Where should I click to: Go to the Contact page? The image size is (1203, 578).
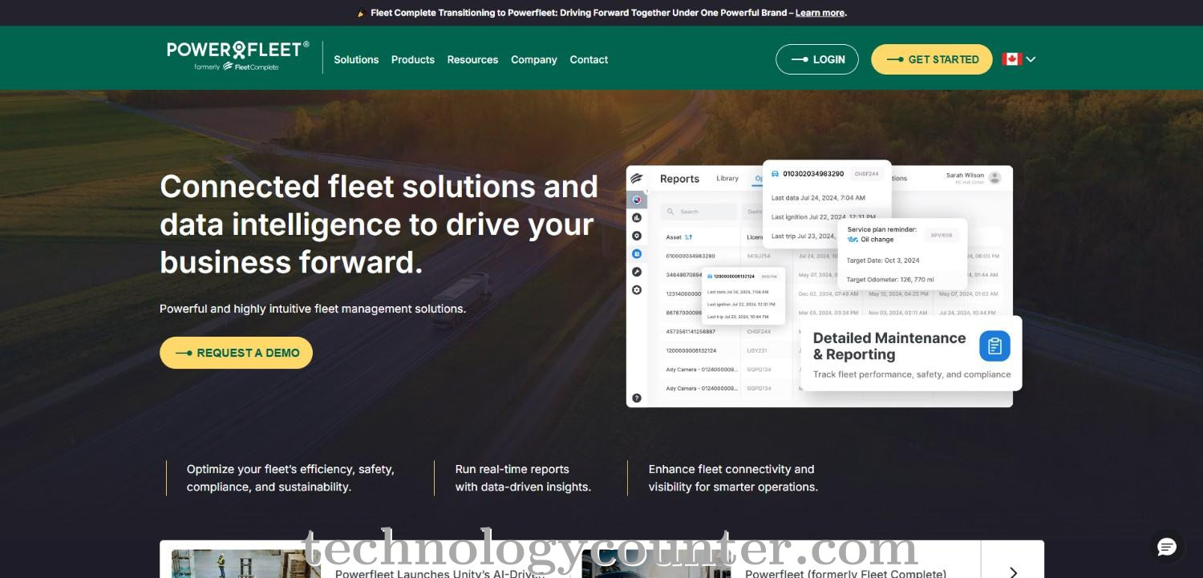pos(589,59)
